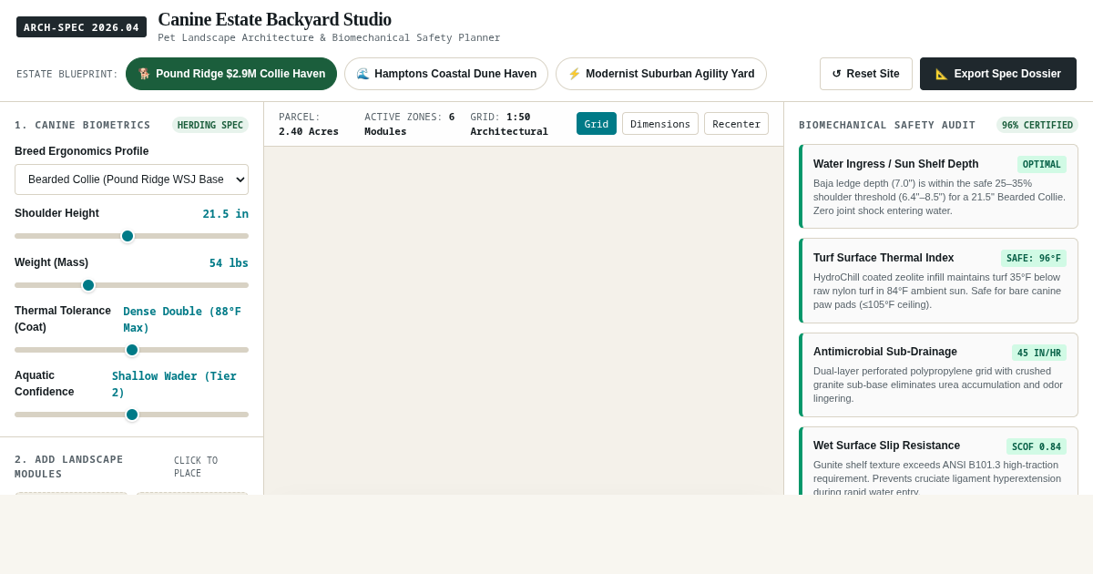Click the 6 Modules active zones value
This screenshot has height=574, width=1093.
click(410, 124)
